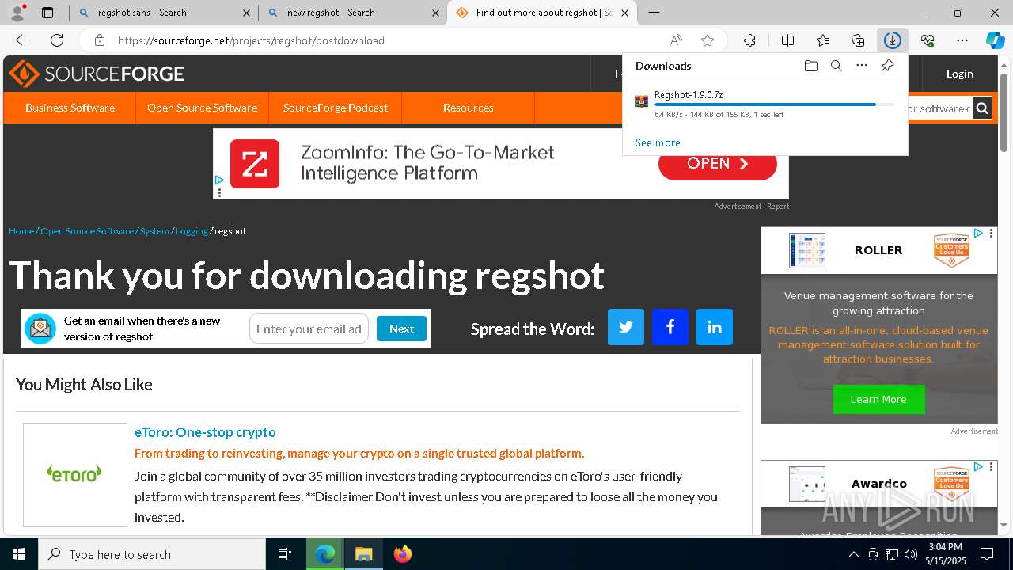Screen dimensions: 1013x570
Task: Click the address bar URL
Action: [251, 40]
